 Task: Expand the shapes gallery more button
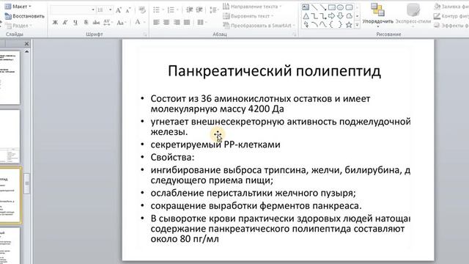pyautogui.click(x=357, y=25)
